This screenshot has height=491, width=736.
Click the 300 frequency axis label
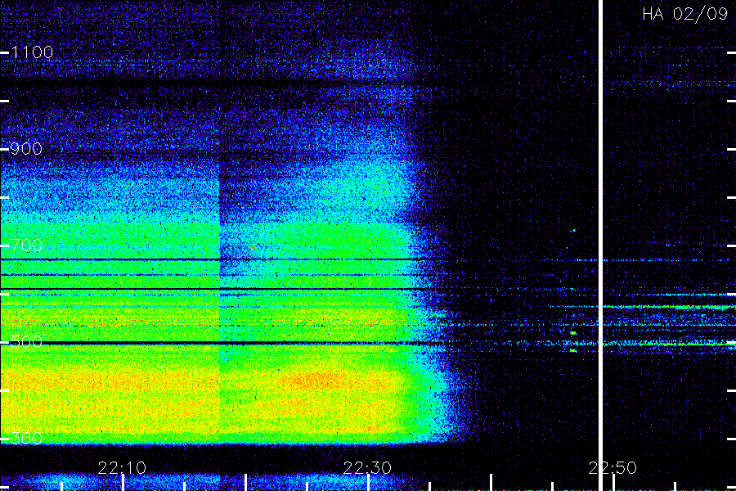(26, 439)
